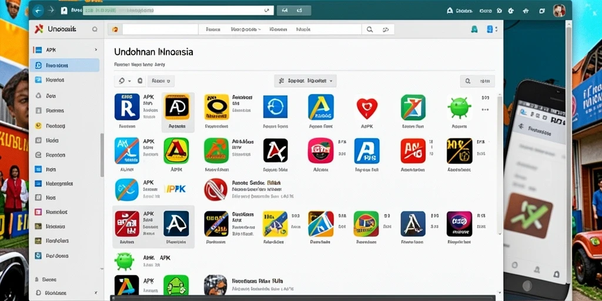Click the sidebar vertical scrollbar

click(102, 155)
